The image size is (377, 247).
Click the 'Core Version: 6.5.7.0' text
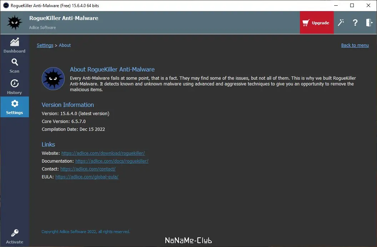point(64,121)
